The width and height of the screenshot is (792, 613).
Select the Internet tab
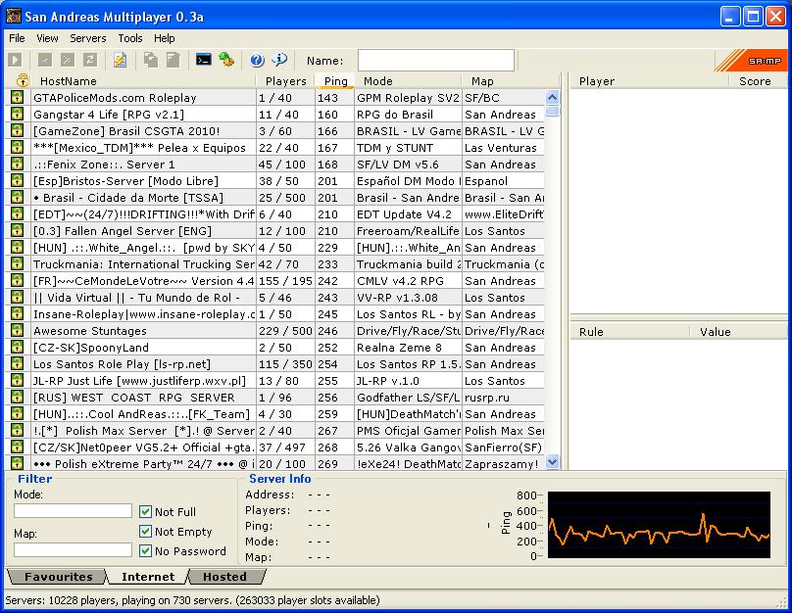(x=147, y=577)
